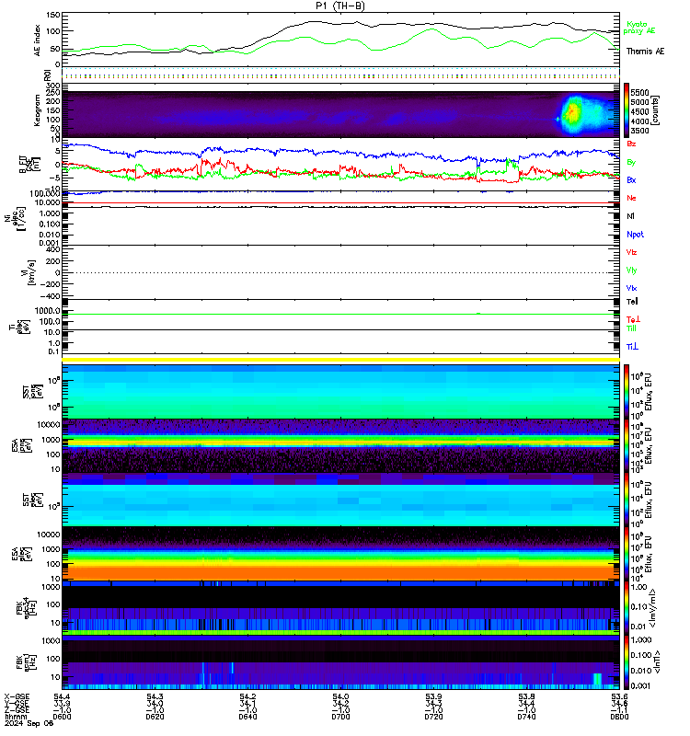Click the mV/m color bar beside the FBK panel
This screenshot has height=736, width=690.
tap(627, 607)
